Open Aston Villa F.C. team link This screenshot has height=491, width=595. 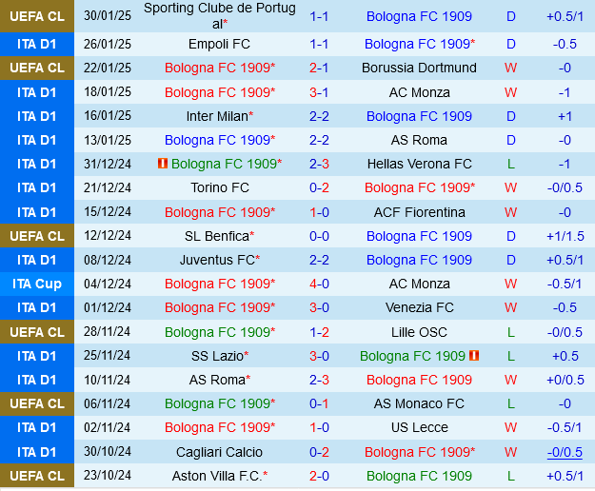tap(216, 476)
